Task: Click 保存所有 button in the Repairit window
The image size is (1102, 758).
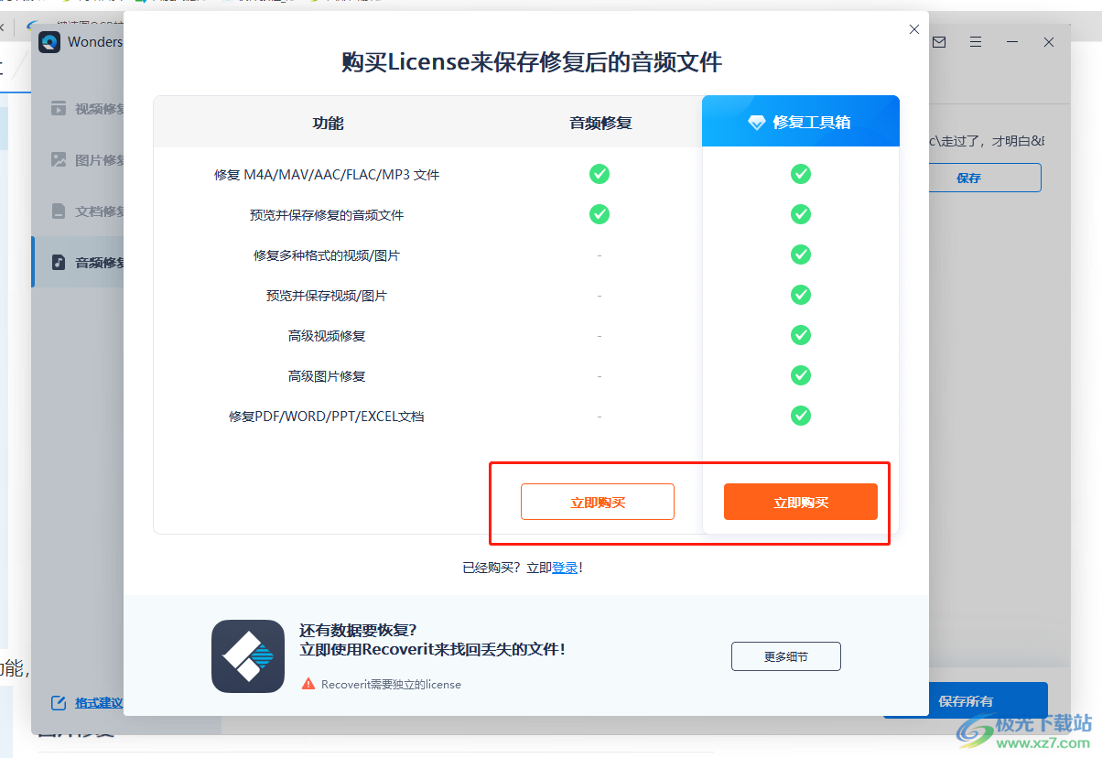Action: 966,701
